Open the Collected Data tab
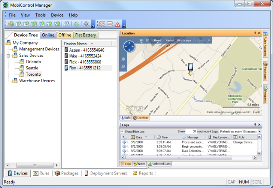 159,164
